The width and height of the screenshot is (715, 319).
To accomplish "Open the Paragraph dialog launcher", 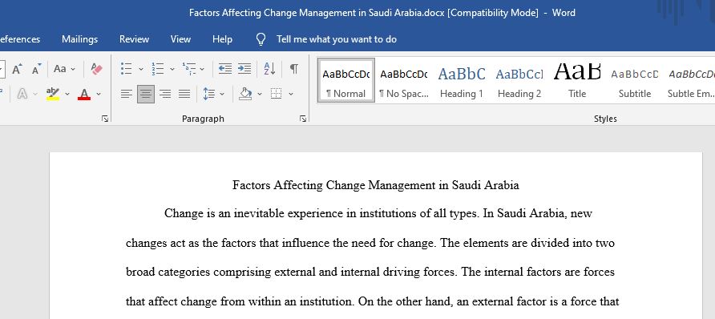I will [303, 119].
